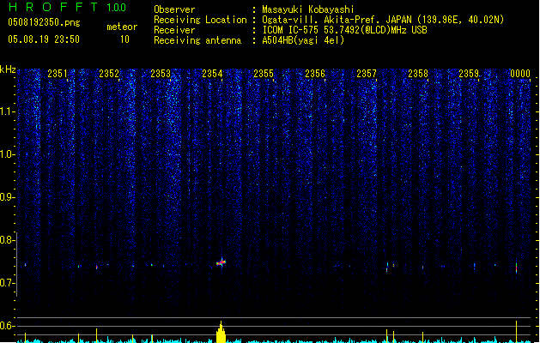Click the 0.9 kHz axis label
This screenshot has width=540, height=343.
click(x=8, y=197)
